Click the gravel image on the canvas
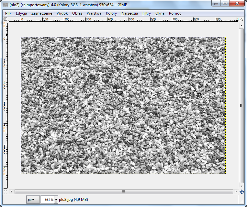Screen dimensions: 247x207 (x=123, y=106)
